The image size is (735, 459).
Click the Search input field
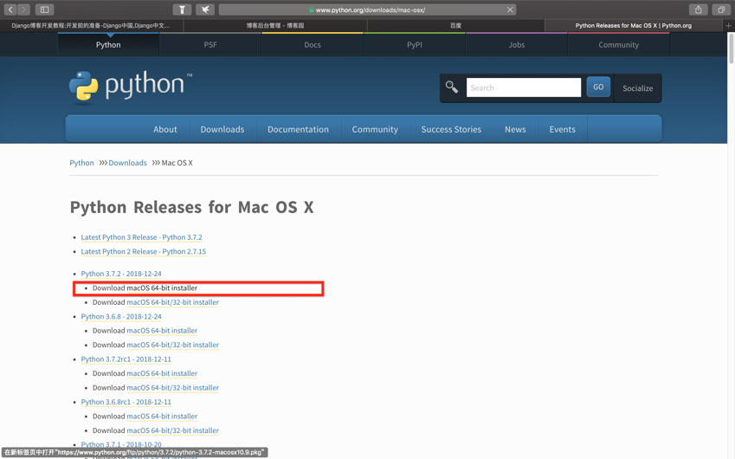click(524, 87)
